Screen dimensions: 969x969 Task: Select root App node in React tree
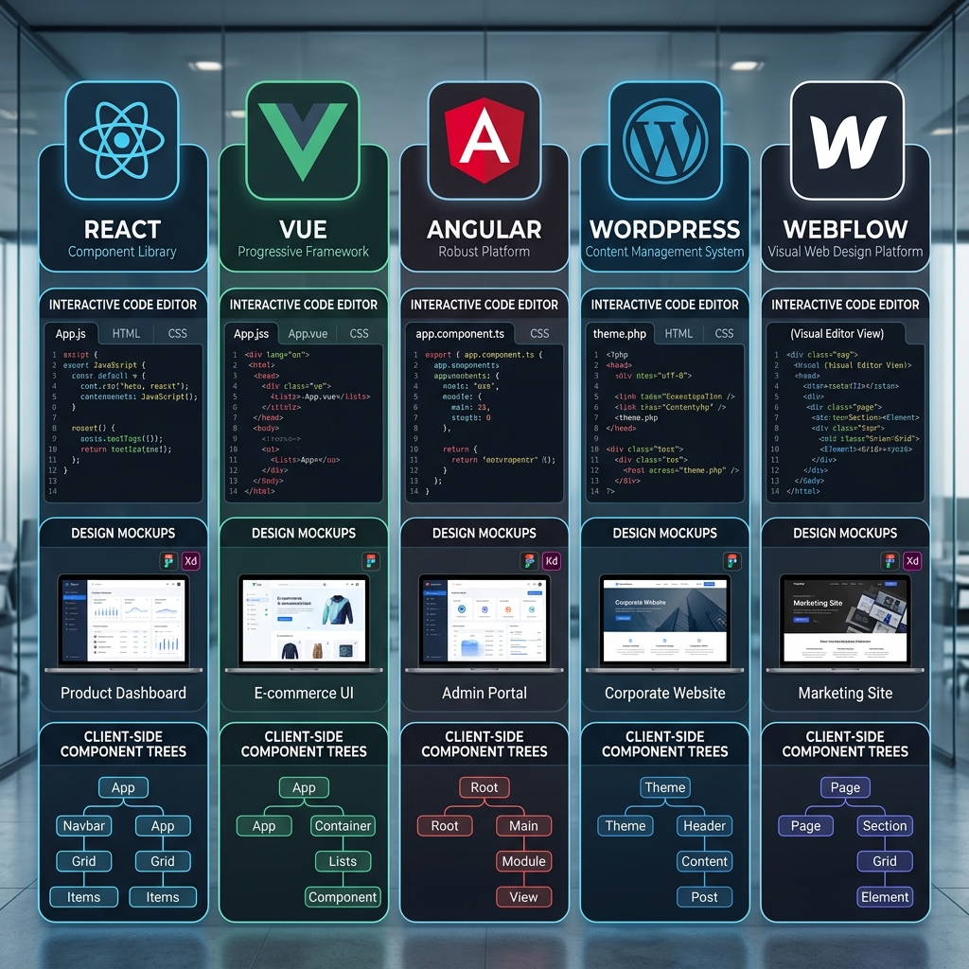123,787
